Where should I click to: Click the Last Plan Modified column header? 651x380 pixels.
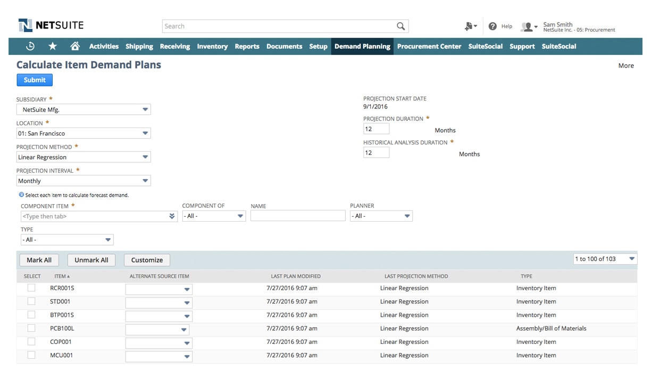click(296, 276)
